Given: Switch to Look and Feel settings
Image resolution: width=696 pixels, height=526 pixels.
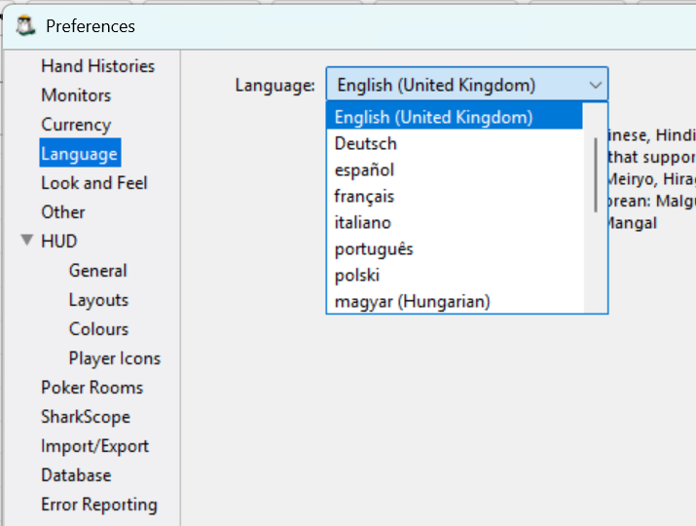Looking at the screenshot, I should [x=94, y=182].
